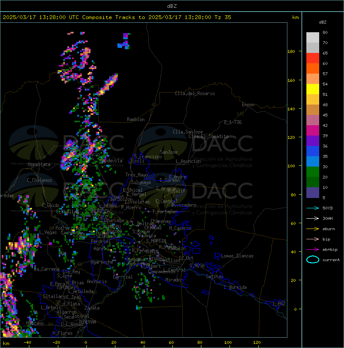Click the 'dBZ' heading above the color scale
Screen dimensions: 344x348
(x=322, y=22)
